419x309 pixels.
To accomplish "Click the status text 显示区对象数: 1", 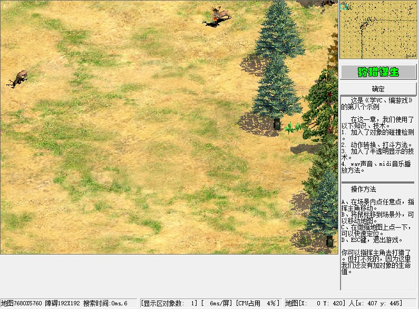I will pyautogui.click(x=169, y=303).
